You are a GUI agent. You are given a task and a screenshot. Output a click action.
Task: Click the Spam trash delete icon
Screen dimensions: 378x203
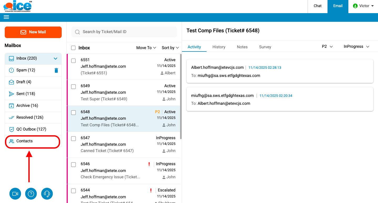pyautogui.click(x=56, y=70)
